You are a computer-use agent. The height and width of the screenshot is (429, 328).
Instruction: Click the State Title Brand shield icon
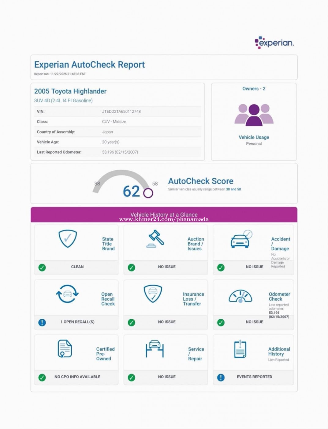[x=68, y=238]
